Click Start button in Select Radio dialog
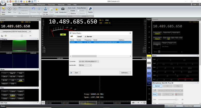This screenshot has width=201, height=108. 75,73
